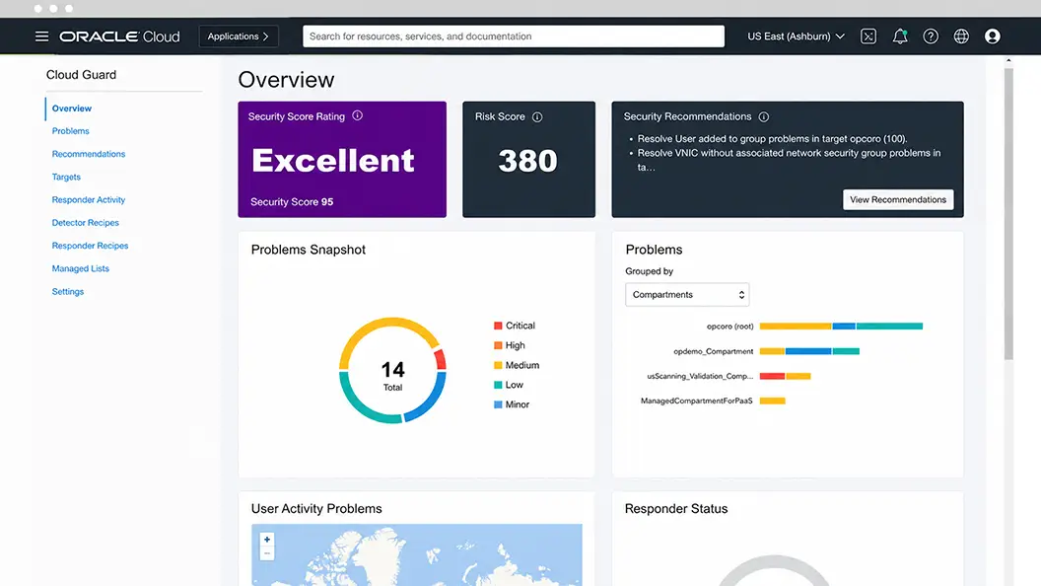The image size is (1041, 586).
Task: Open the Applications menu
Action: [x=239, y=37]
